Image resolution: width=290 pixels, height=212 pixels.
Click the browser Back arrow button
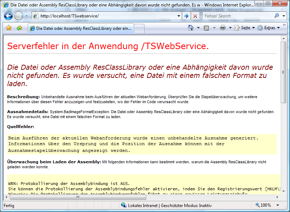(x=9, y=16)
